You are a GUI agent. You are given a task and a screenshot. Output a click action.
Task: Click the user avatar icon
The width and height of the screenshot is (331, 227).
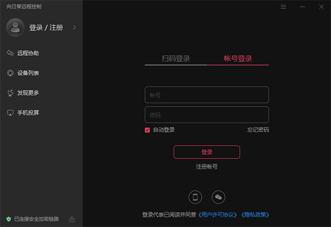tap(15, 27)
